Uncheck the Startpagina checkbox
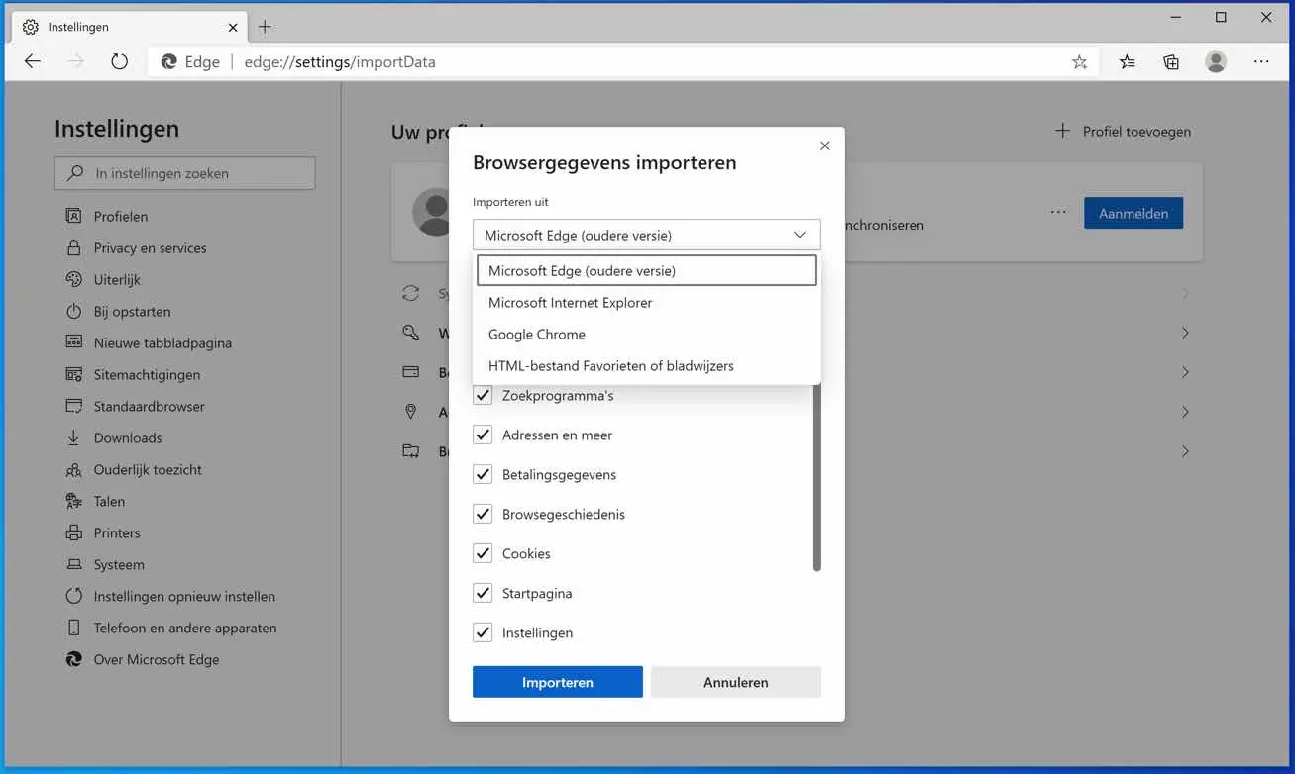Image resolution: width=1295 pixels, height=774 pixels. [483, 593]
